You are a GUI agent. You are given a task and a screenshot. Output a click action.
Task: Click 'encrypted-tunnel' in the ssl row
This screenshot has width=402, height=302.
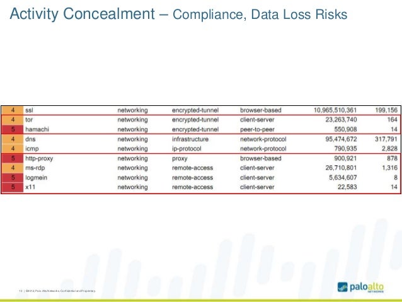195,110
